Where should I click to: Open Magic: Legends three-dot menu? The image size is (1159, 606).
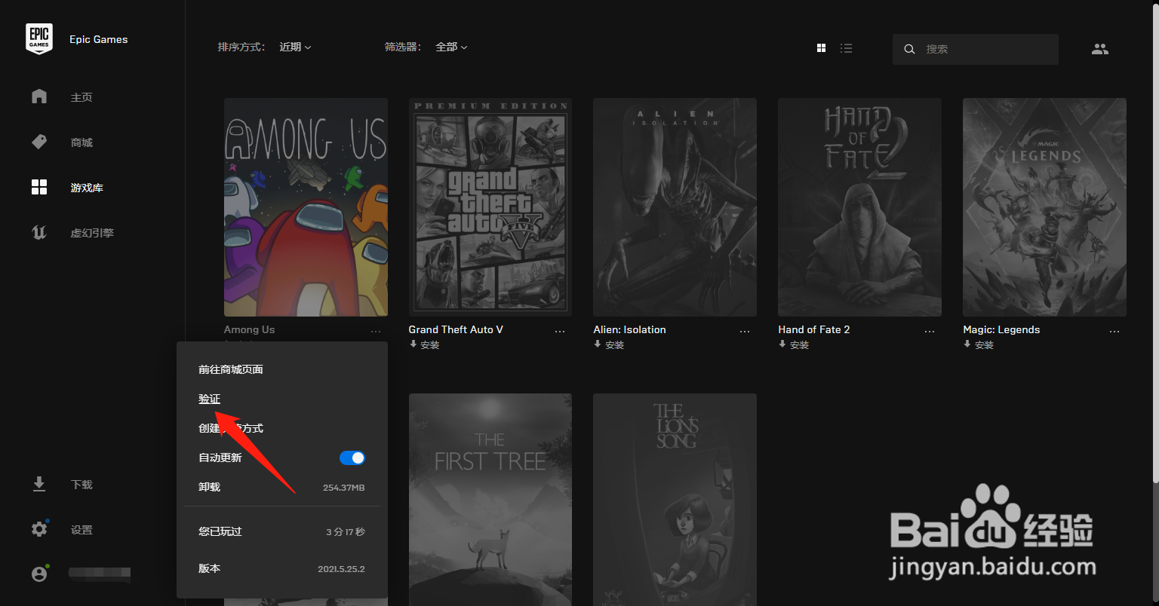[x=1114, y=332]
